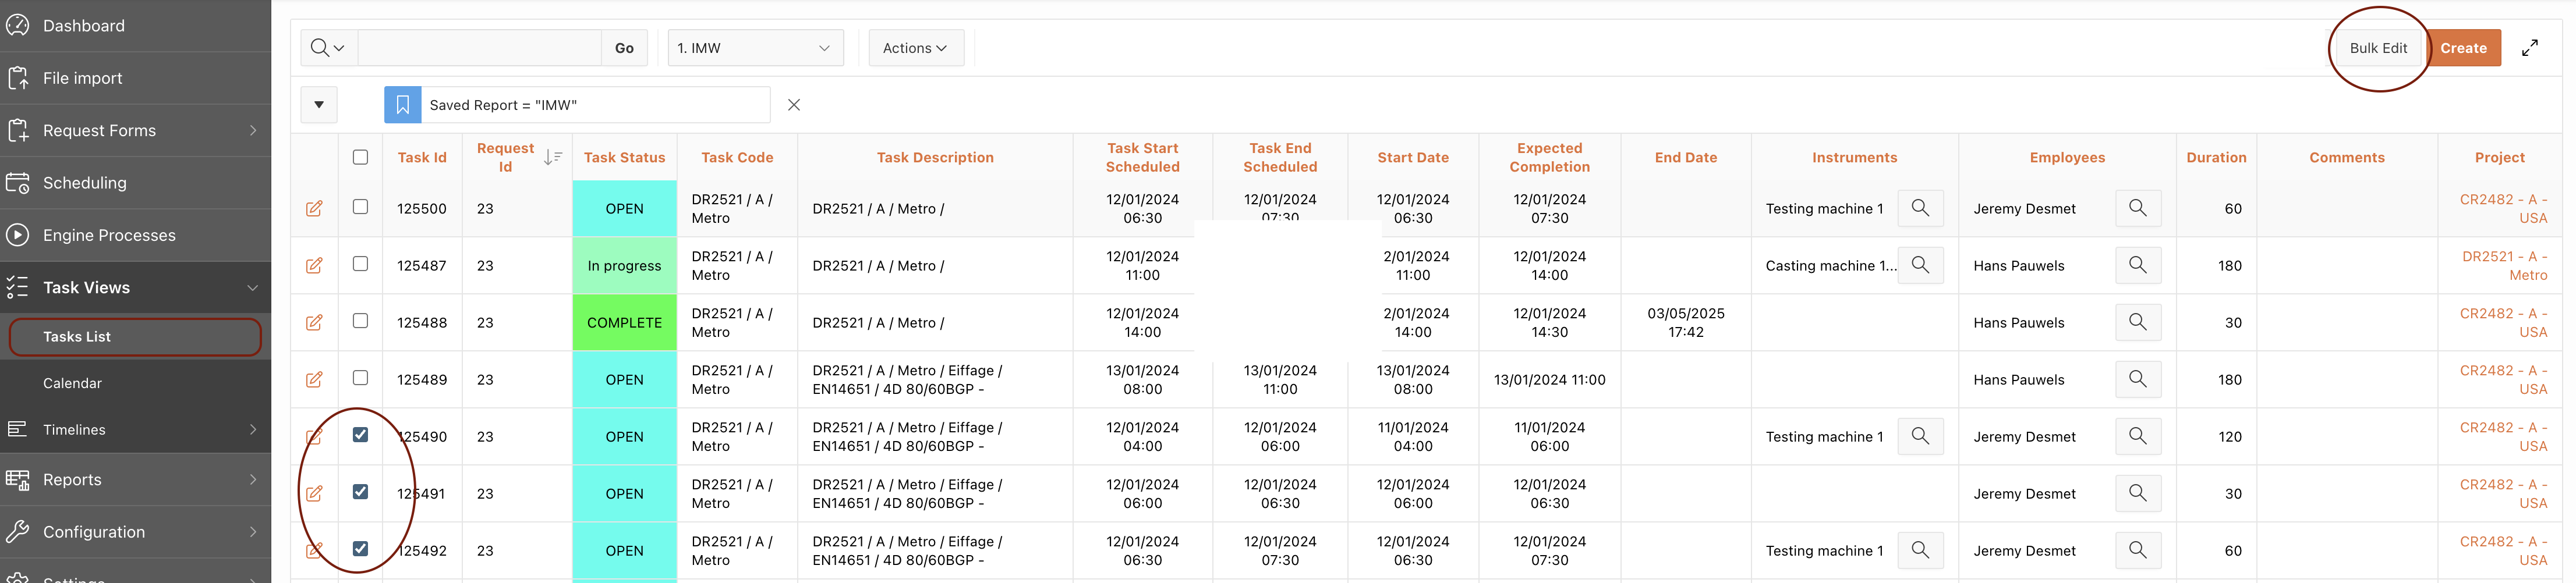Go to Engine Processes in sidebar

click(109, 235)
